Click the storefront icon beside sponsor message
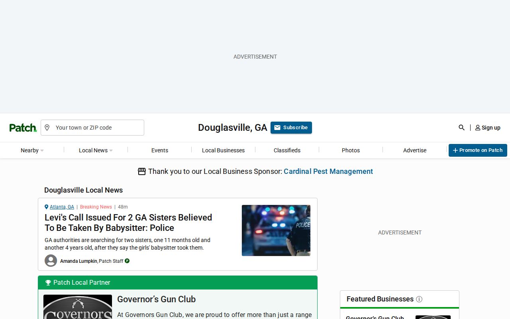 [x=142, y=171]
